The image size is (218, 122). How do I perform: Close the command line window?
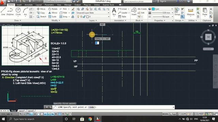coord(47,107)
